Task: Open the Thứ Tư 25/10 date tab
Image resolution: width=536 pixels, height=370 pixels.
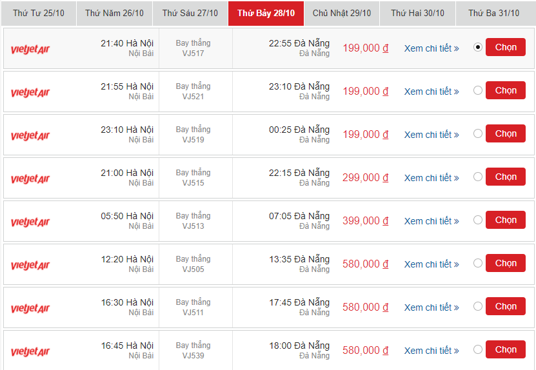Action: [x=38, y=14]
